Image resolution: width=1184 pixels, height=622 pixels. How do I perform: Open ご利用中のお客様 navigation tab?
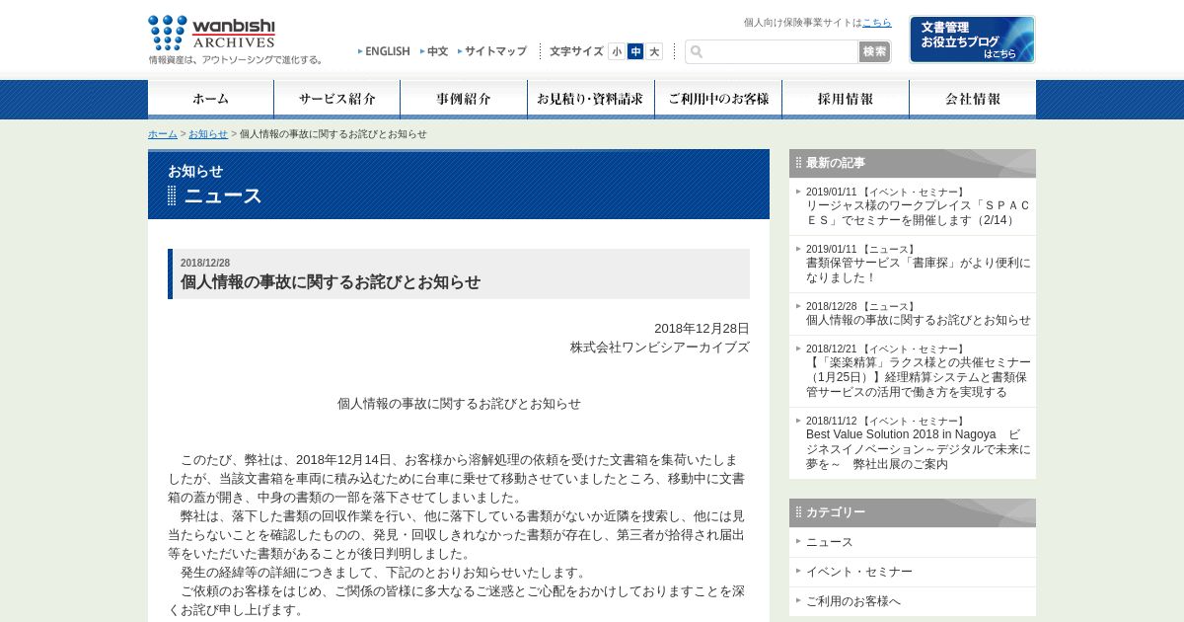718,100
